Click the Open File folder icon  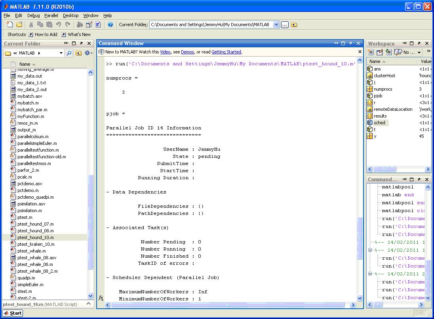tap(19, 25)
